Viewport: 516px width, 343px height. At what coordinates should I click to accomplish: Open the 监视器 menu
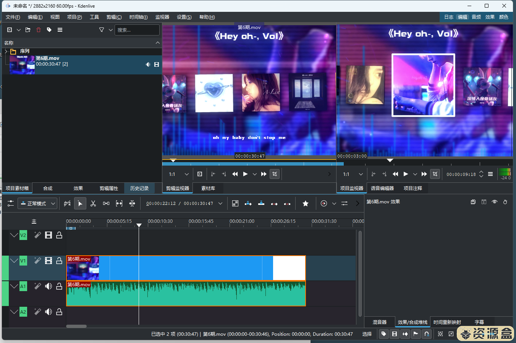(x=162, y=17)
